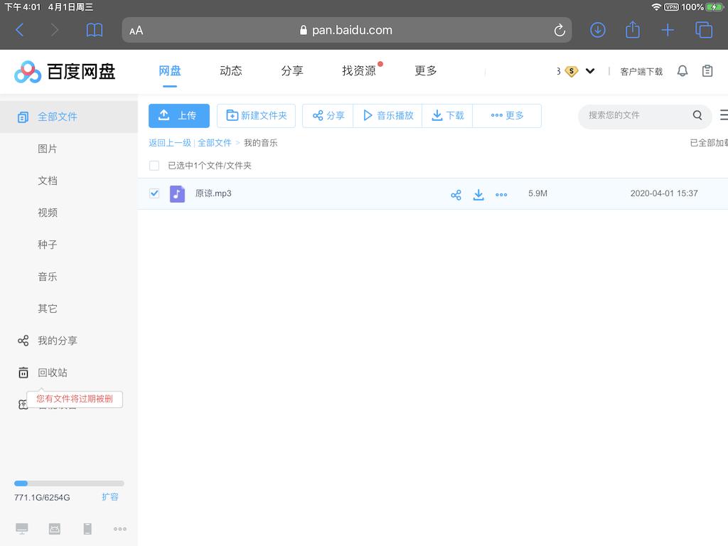Image resolution: width=728 pixels, height=546 pixels.
Task: Expand the account dropdown arrow
Action: [x=590, y=71]
